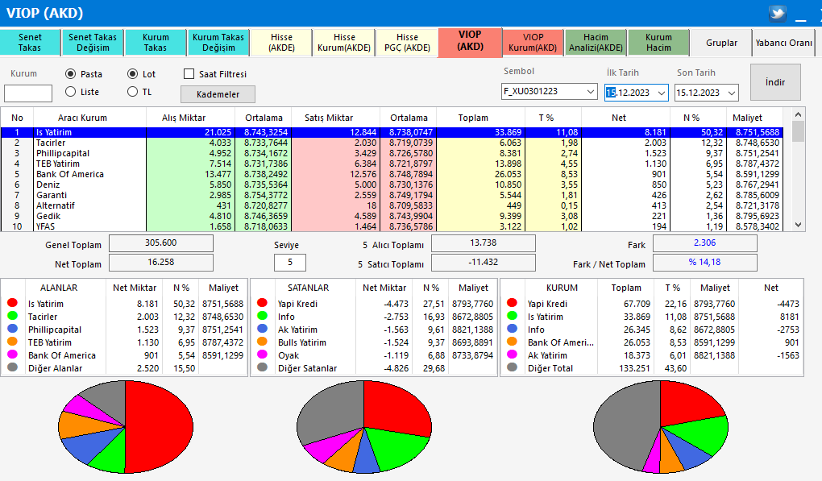822x481 pixels.
Task: Open the Kurum Takas Değişim tab
Action: [218, 43]
